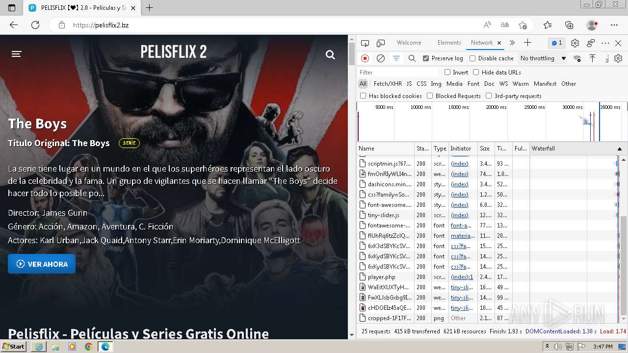This screenshot has width=628, height=353.
Task: Filter requests by Fetch/XHR
Action: pyautogui.click(x=388, y=84)
